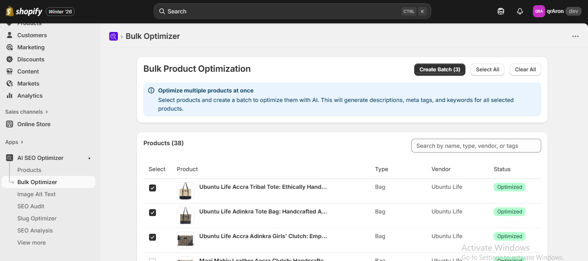This screenshot has width=588, height=261.
Task: Open Markets in the sidebar
Action: 28,83
